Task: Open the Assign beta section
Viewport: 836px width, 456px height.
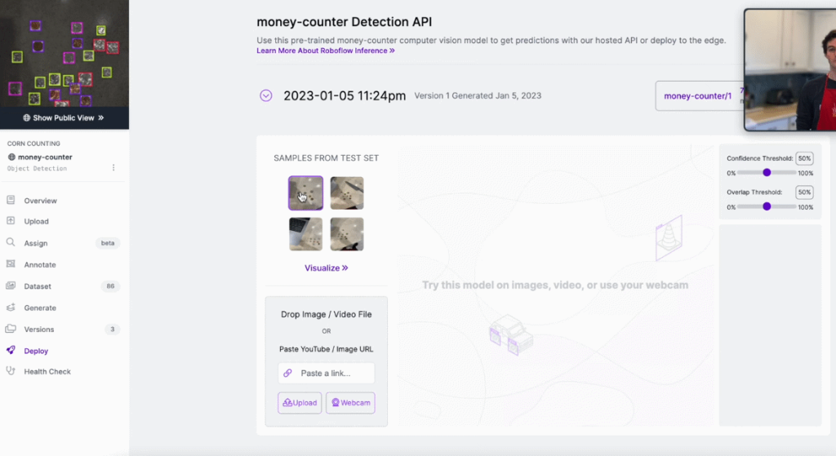Action: tap(36, 243)
